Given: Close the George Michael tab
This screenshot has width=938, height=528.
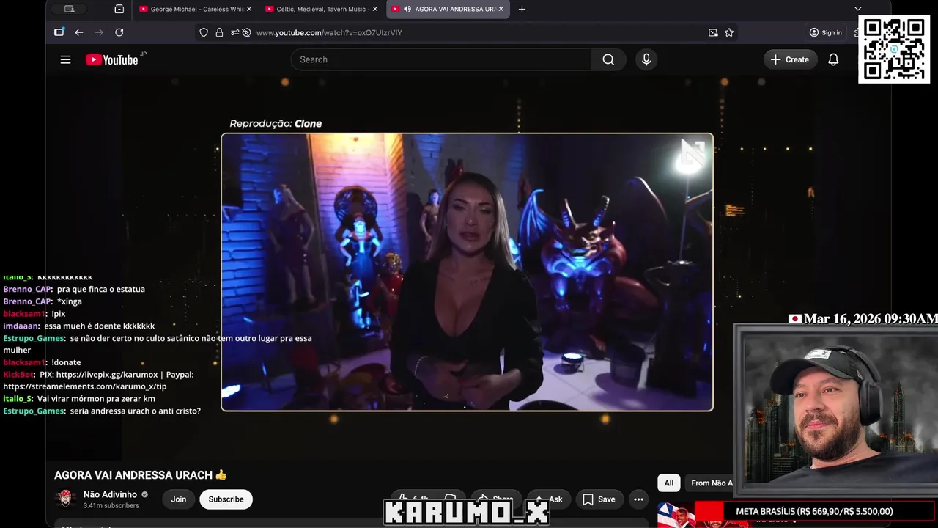Looking at the screenshot, I should click(x=249, y=9).
